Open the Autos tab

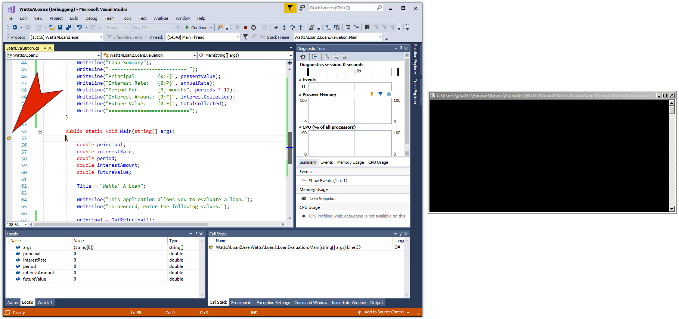pos(12,303)
